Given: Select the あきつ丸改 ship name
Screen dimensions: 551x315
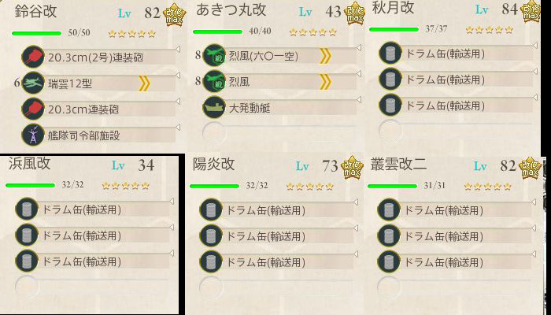Looking at the screenshot, I should (234, 11).
